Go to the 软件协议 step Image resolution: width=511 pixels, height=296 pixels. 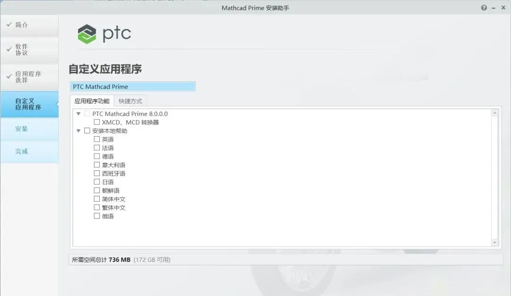(30, 50)
